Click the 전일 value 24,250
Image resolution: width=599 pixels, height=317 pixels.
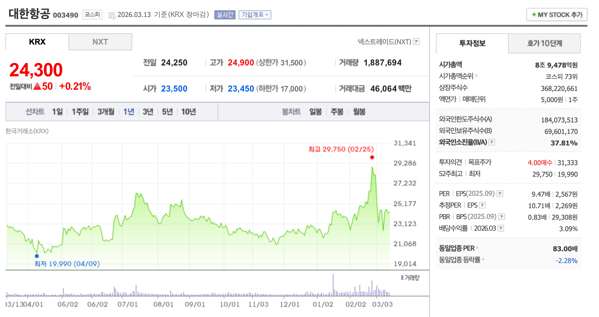174,63
